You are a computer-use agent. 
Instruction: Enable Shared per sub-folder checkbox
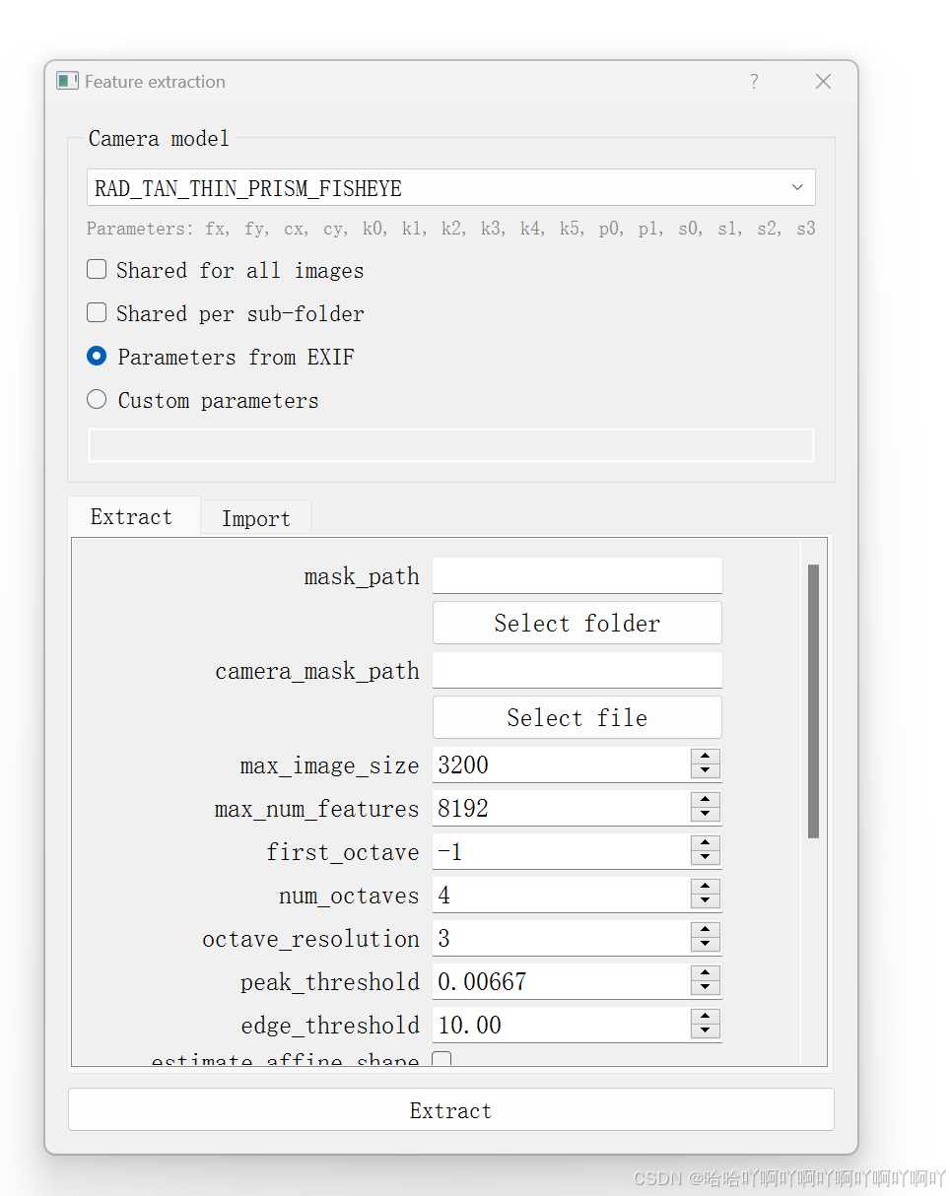[x=97, y=312]
